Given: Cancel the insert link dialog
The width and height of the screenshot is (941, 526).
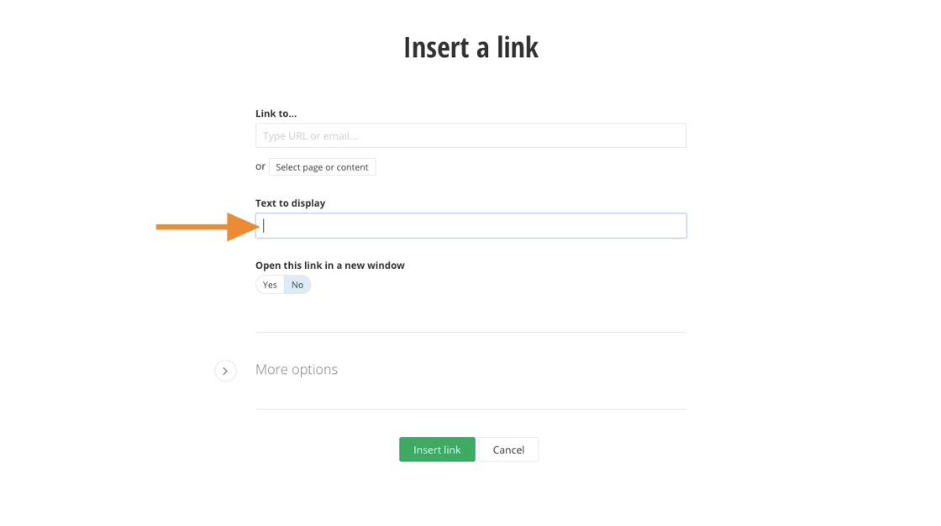Looking at the screenshot, I should pos(508,450).
